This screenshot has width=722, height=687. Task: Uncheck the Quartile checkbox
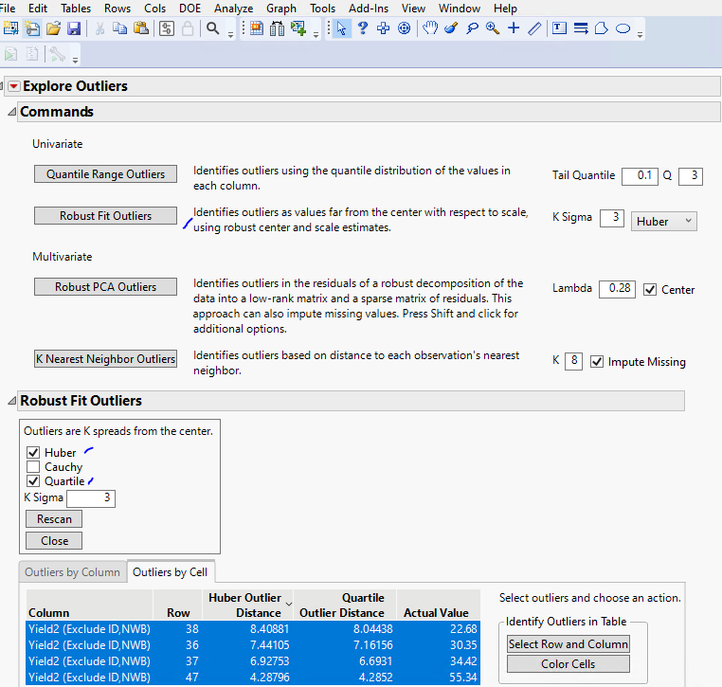click(x=33, y=480)
